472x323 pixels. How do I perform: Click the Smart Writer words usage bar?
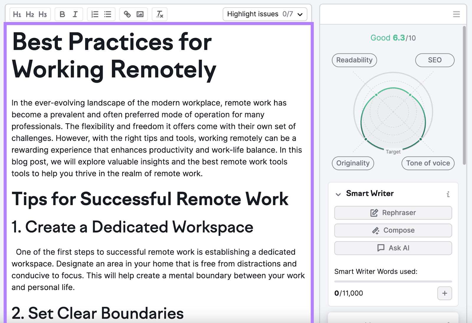[393, 281]
